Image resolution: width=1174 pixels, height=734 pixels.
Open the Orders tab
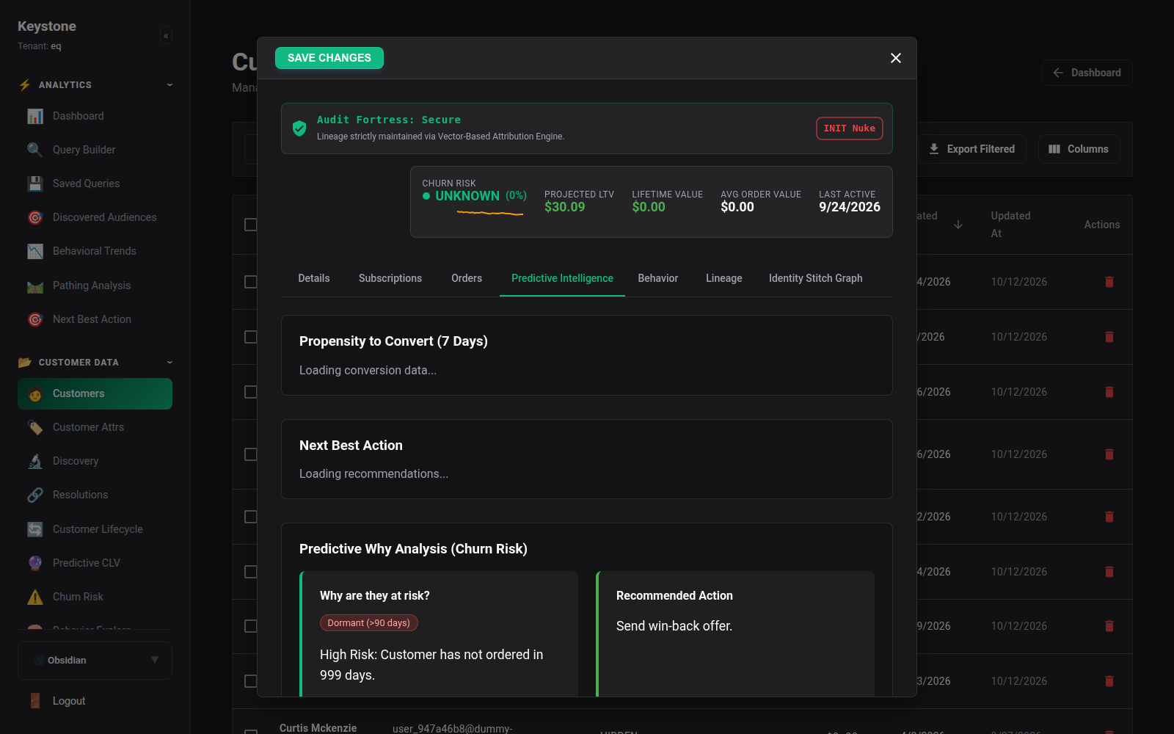click(467, 278)
